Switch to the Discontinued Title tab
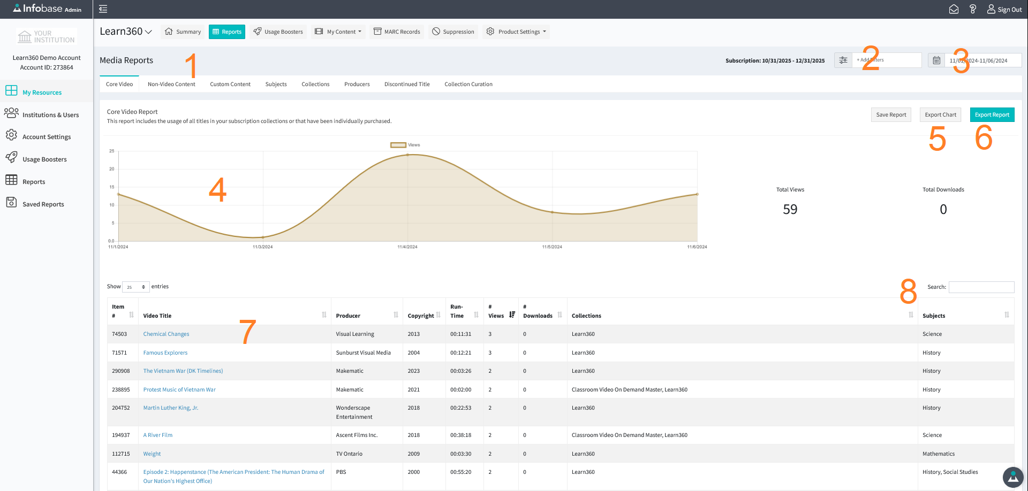 pyautogui.click(x=407, y=84)
